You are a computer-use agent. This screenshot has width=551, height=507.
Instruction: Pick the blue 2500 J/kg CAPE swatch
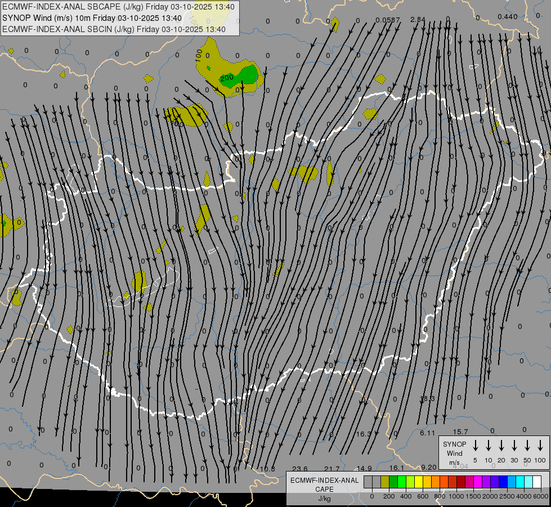(503, 482)
